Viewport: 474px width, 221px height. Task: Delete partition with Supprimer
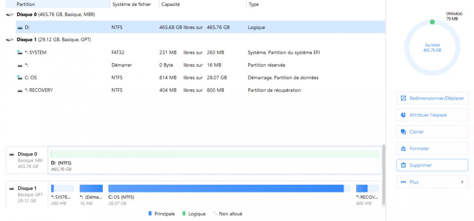[432, 165]
